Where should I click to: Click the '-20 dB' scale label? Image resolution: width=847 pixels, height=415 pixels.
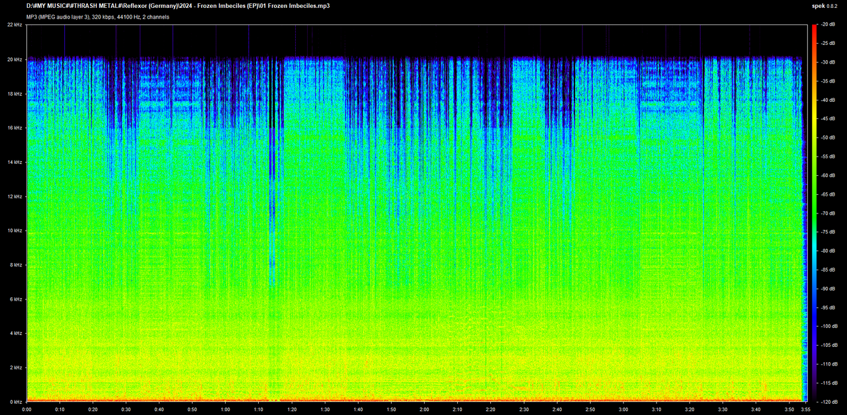point(827,24)
